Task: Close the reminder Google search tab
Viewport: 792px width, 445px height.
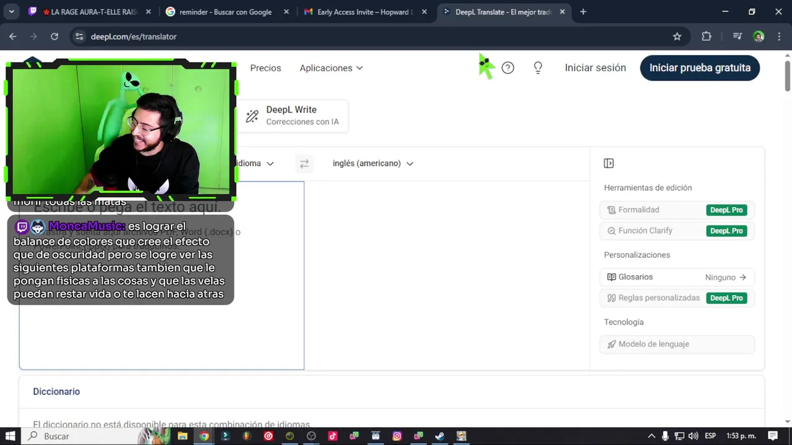Action: click(x=286, y=12)
